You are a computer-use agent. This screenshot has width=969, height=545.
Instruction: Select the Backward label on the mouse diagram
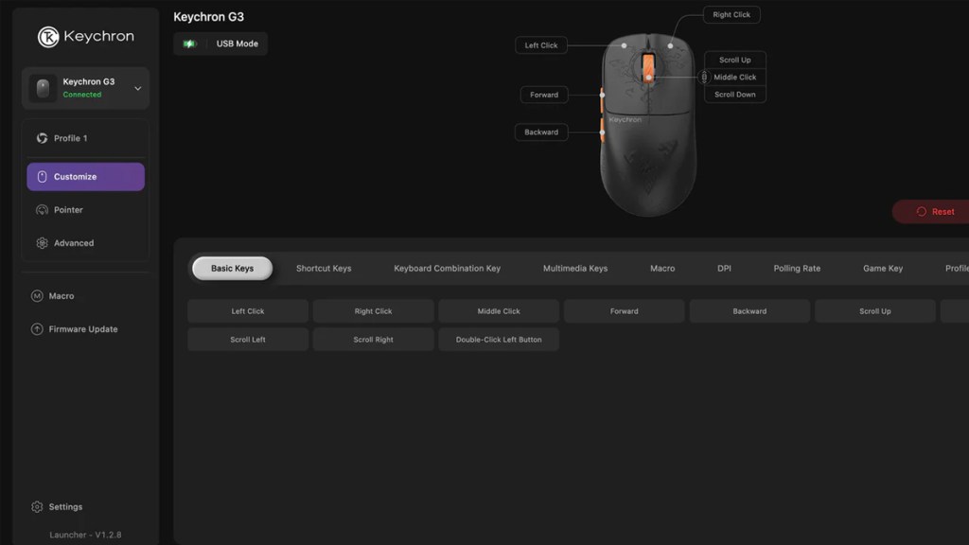541,132
